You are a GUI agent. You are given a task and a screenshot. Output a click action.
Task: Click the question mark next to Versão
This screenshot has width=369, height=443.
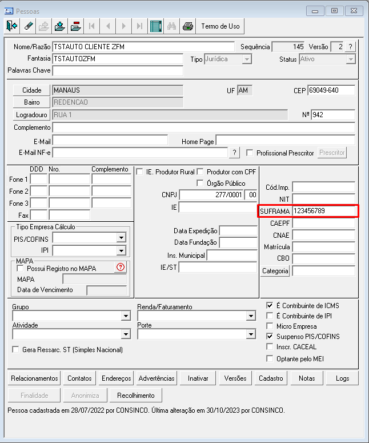pyautogui.click(x=350, y=47)
